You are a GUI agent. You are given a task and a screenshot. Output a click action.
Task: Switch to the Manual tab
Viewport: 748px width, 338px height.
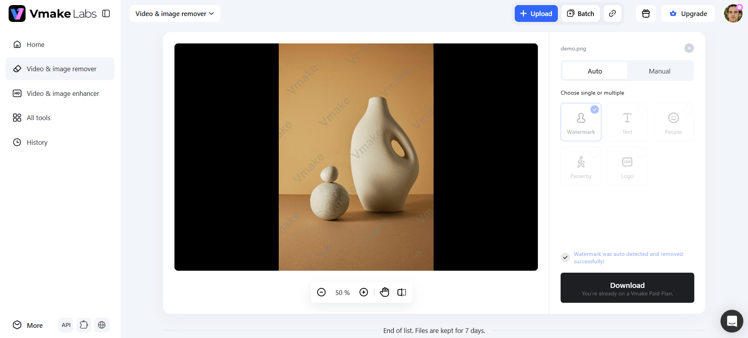tap(659, 71)
